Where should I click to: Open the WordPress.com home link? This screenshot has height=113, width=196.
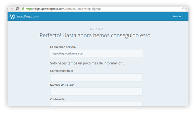coord(28,16)
